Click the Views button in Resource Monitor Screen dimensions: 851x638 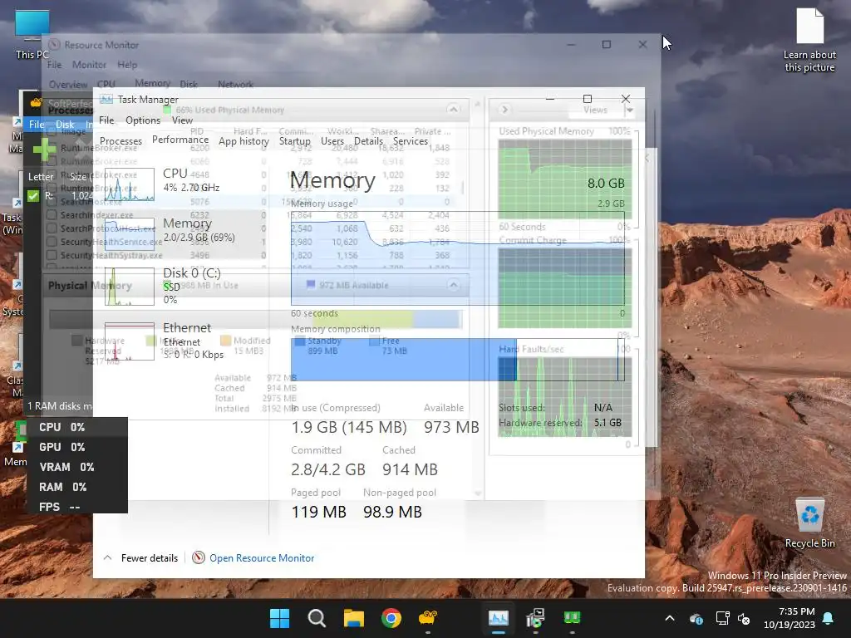click(x=595, y=110)
